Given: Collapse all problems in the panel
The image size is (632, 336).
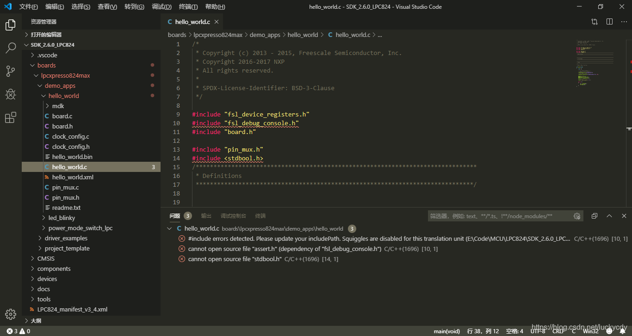Looking at the screenshot, I should tap(595, 216).
